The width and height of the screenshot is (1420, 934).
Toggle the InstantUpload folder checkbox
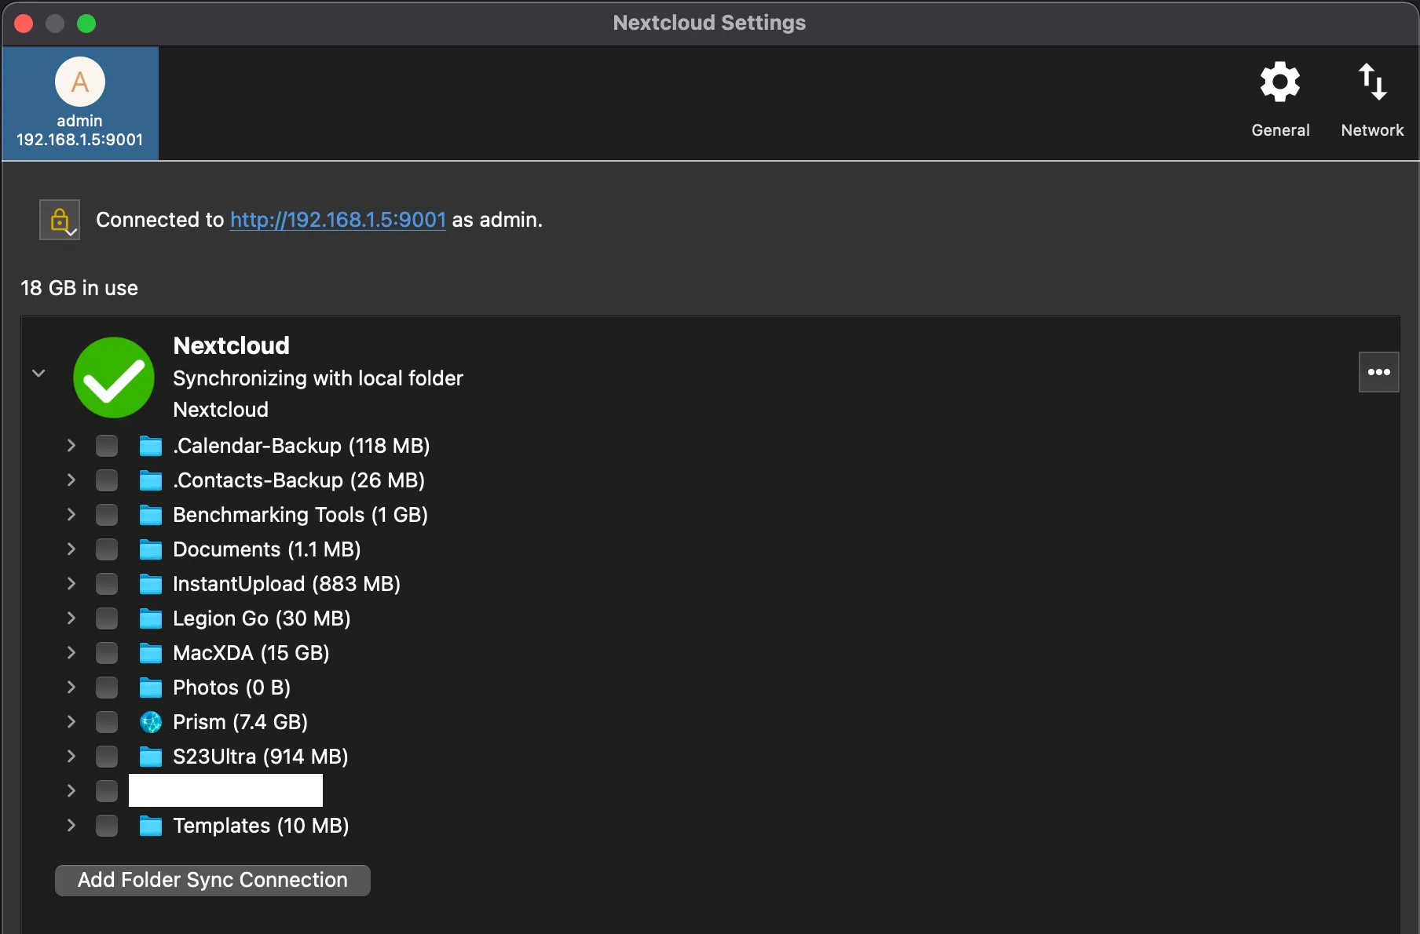tap(107, 584)
